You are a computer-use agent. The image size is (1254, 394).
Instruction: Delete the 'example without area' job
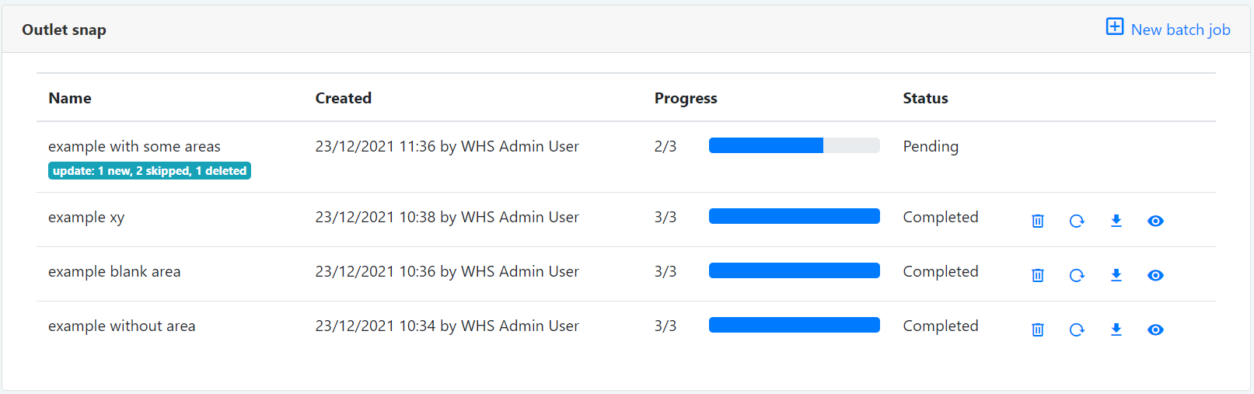[1038, 329]
